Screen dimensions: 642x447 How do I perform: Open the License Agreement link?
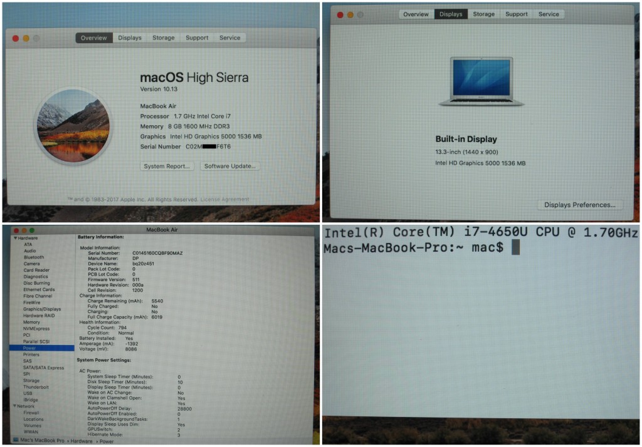pos(225,199)
